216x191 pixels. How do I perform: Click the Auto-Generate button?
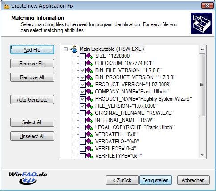(32, 100)
